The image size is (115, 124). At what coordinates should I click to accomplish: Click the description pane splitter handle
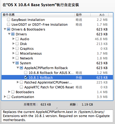[57, 108]
